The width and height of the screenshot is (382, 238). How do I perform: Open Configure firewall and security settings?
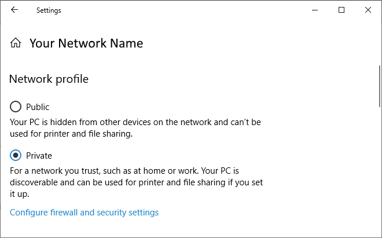pos(84,213)
